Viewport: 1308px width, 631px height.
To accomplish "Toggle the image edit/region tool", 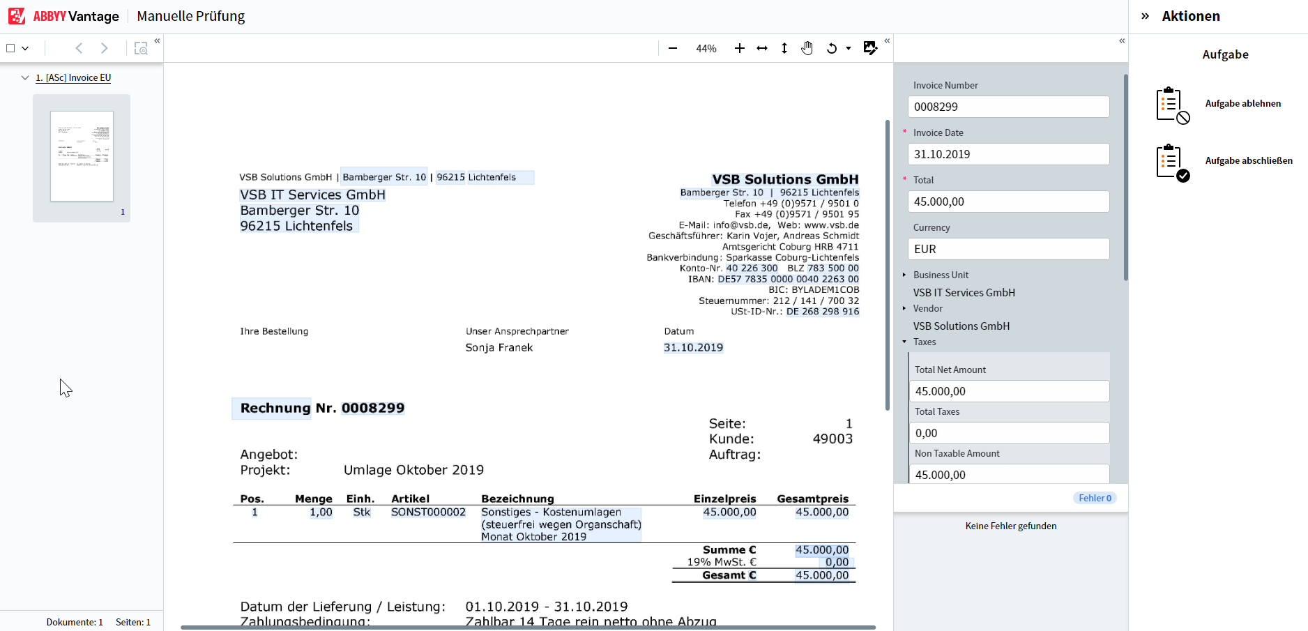I will pos(870,48).
